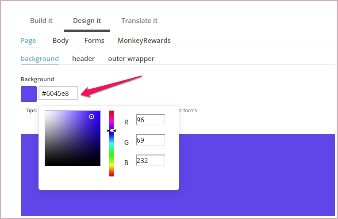Go to the Forms section
Image resolution: width=338 pixels, height=219 pixels.
94,41
